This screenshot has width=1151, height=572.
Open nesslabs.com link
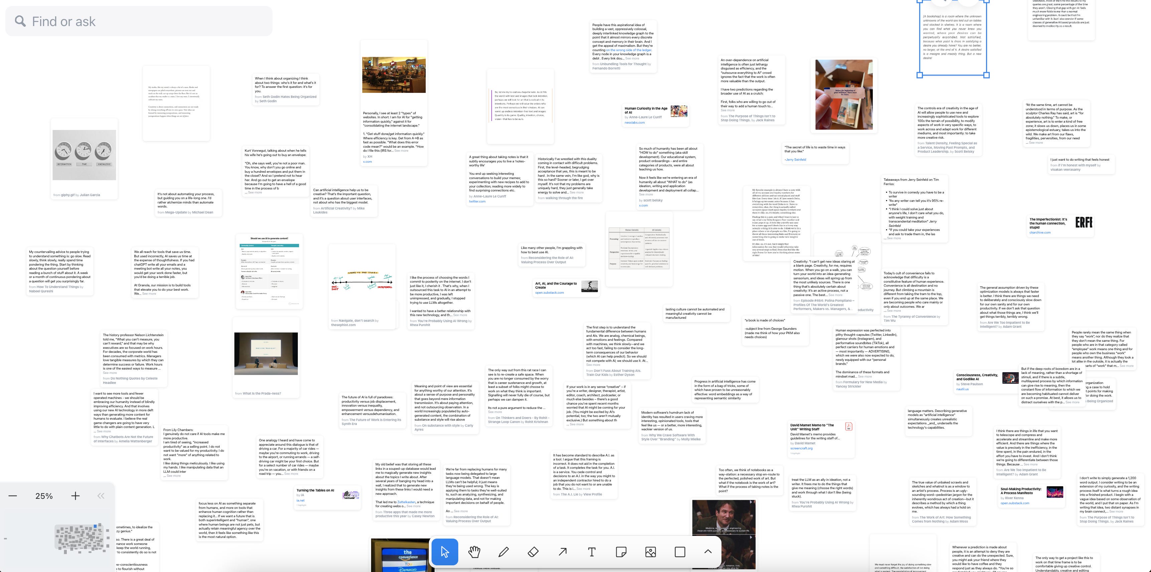[x=635, y=122]
